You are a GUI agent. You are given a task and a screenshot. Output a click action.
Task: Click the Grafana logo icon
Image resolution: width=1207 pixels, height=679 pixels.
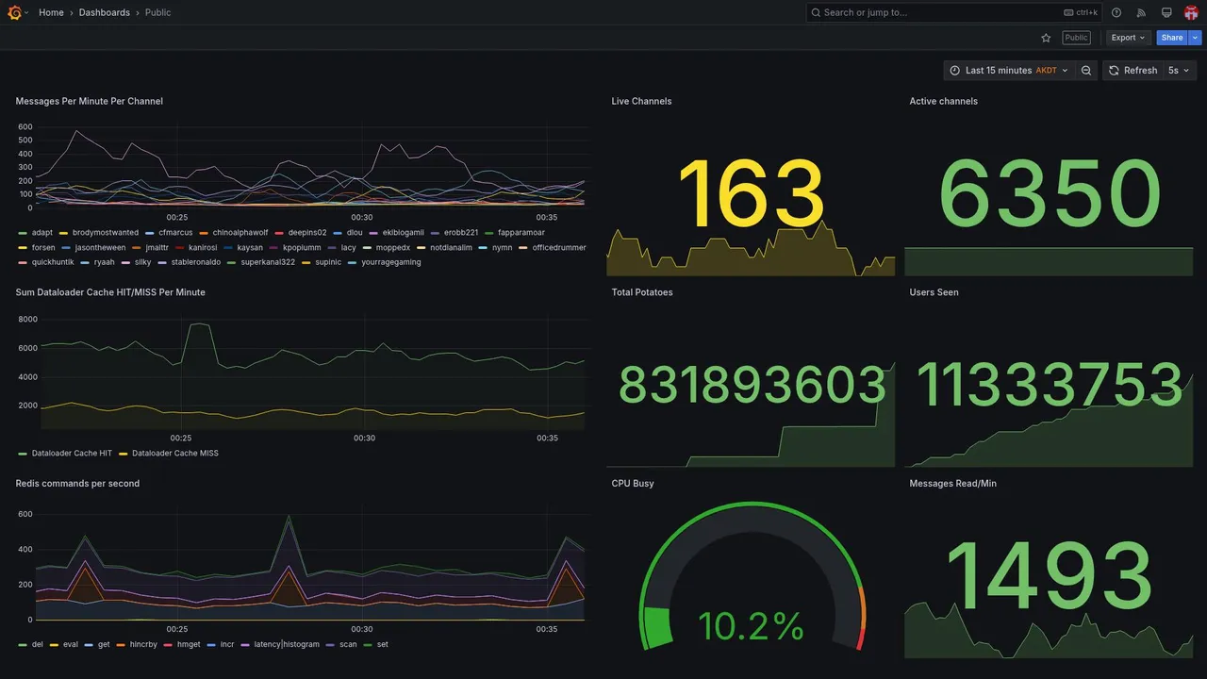click(x=14, y=12)
